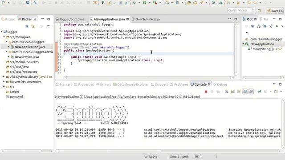Click Collapse All in Package Explorer
This screenshot has width=285, height=160.
click(x=27, y=26)
